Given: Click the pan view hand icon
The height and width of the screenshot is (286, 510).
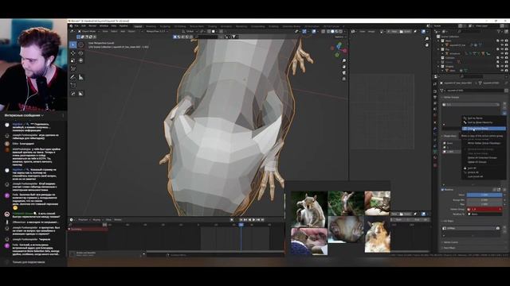Looking at the screenshot, I should coord(343,67).
